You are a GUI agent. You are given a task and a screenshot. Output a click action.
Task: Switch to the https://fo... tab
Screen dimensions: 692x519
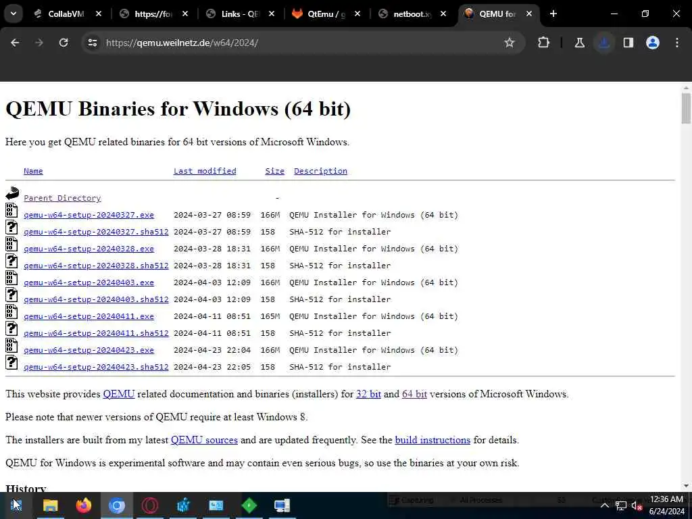click(x=154, y=14)
